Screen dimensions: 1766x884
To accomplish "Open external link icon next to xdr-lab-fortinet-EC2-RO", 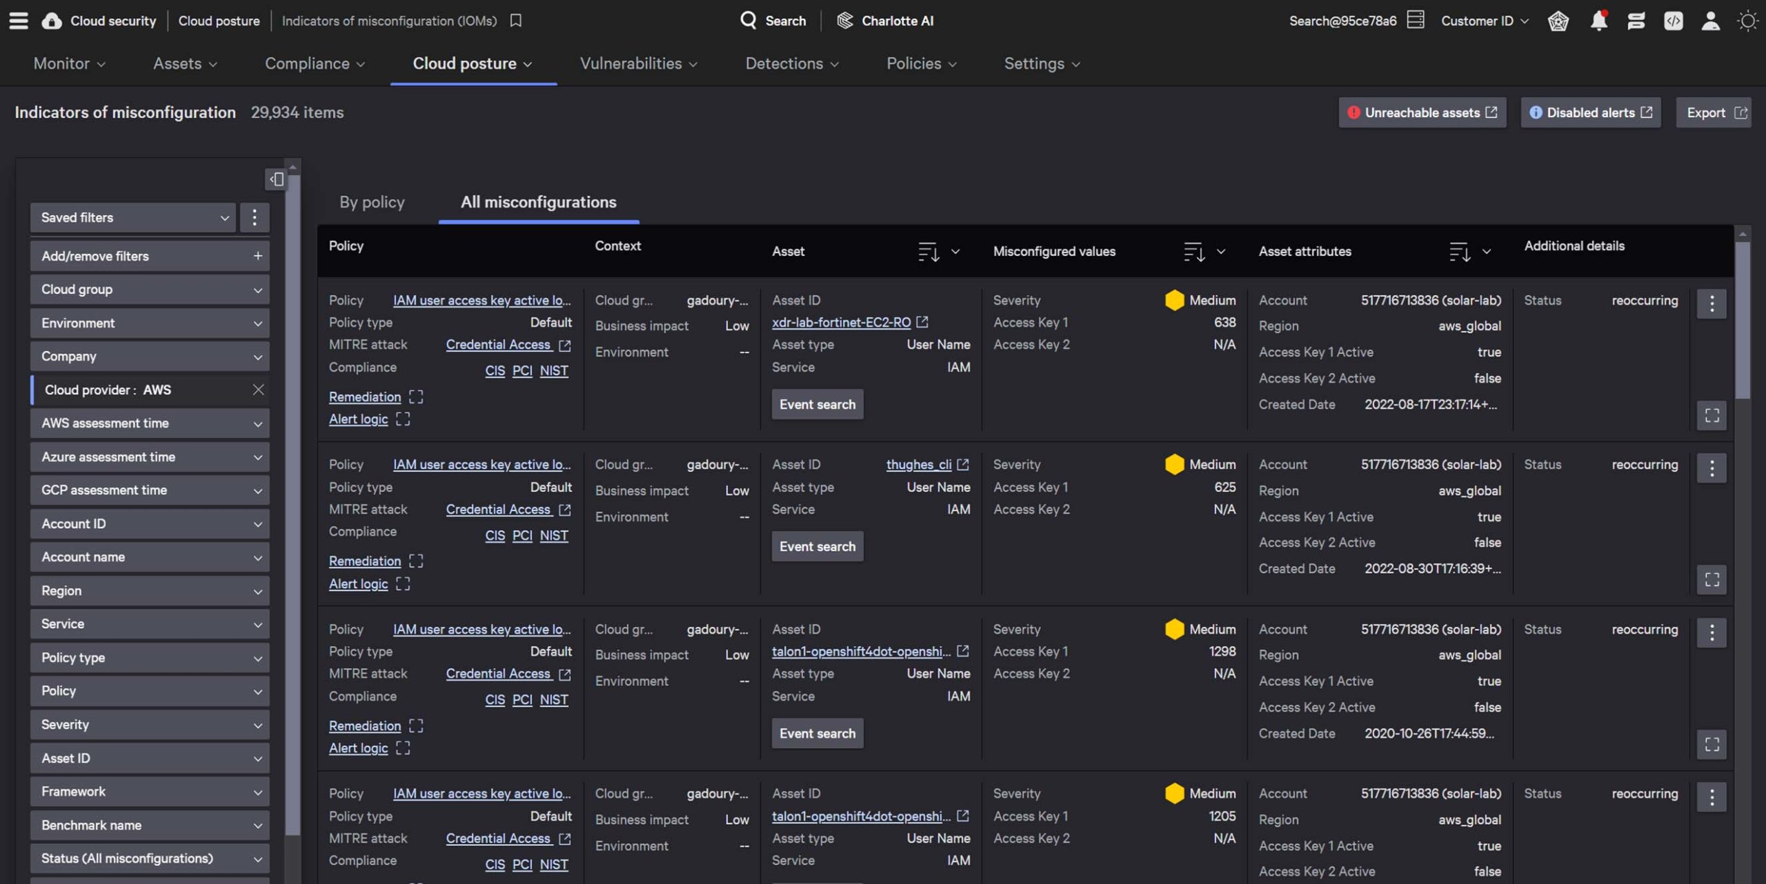I will [922, 322].
